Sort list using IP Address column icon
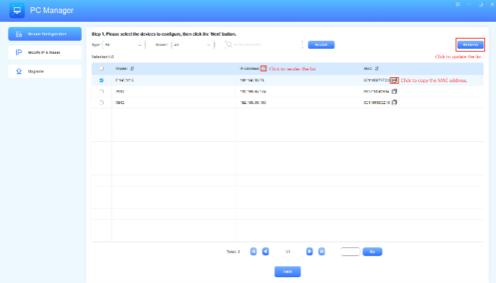496x283 pixels. (263, 68)
